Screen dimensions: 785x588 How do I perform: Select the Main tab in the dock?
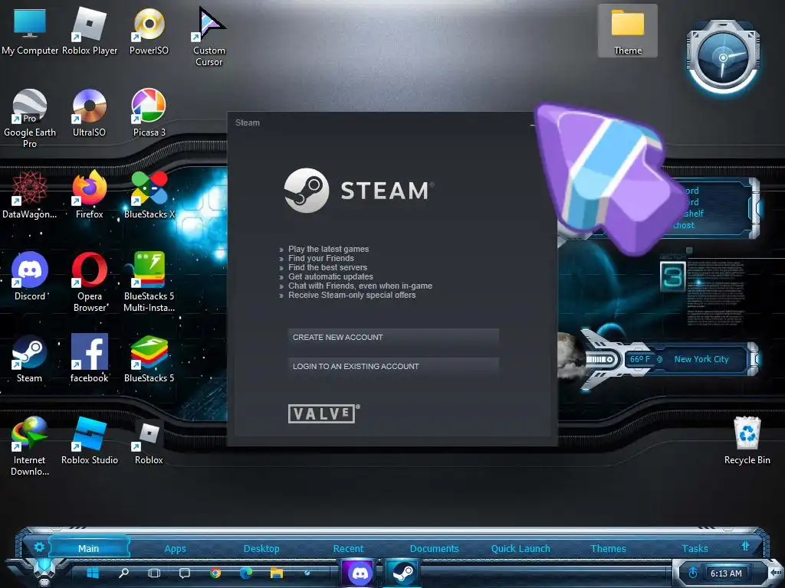pyautogui.click(x=89, y=548)
